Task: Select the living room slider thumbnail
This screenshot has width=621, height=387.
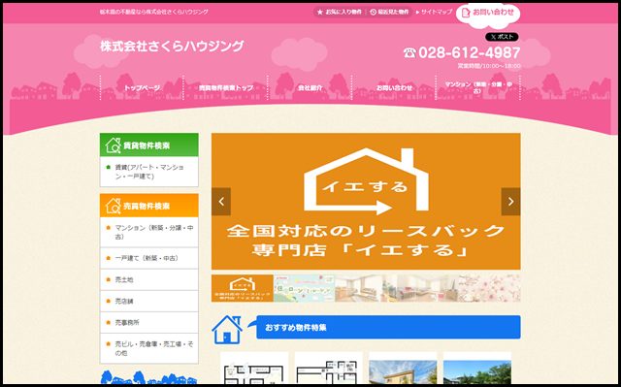Action: click(366, 288)
